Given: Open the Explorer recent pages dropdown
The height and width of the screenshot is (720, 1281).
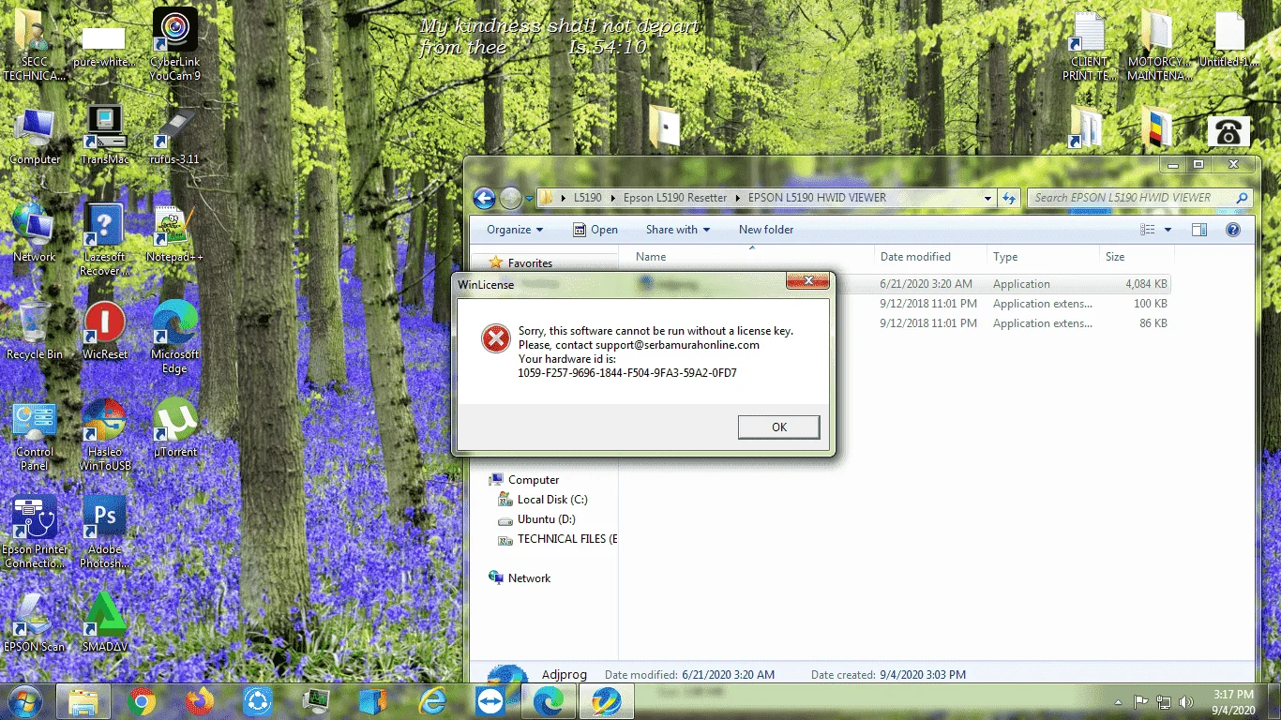Looking at the screenshot, I should tap(529, 199).
